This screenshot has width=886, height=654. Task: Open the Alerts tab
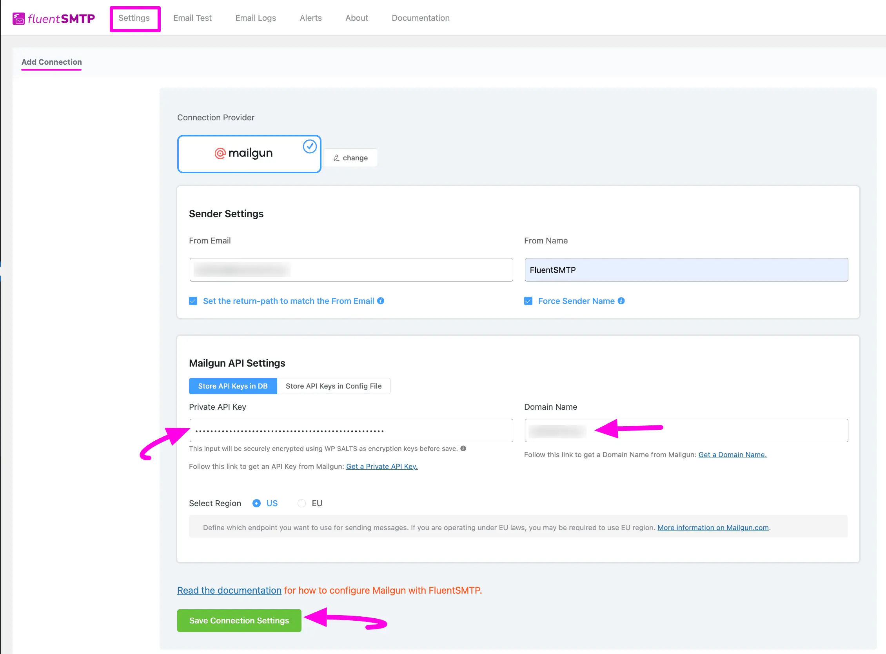tap(311, 18)
